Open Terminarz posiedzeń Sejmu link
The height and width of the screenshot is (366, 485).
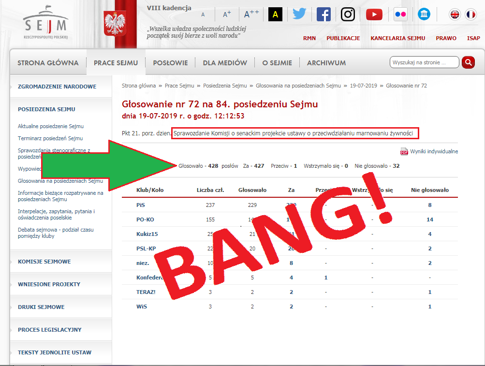[x=50, y=138]
